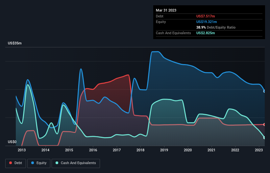Click the Debt row label in tooltip

[x=160, y=16]
